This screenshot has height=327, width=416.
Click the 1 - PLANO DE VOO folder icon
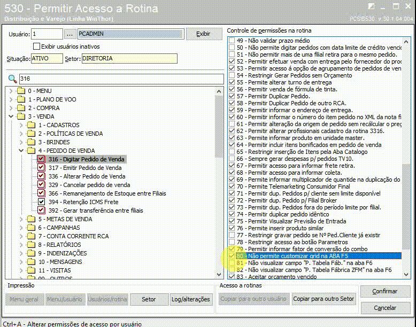pyautogui.click(x=21, y=99)
